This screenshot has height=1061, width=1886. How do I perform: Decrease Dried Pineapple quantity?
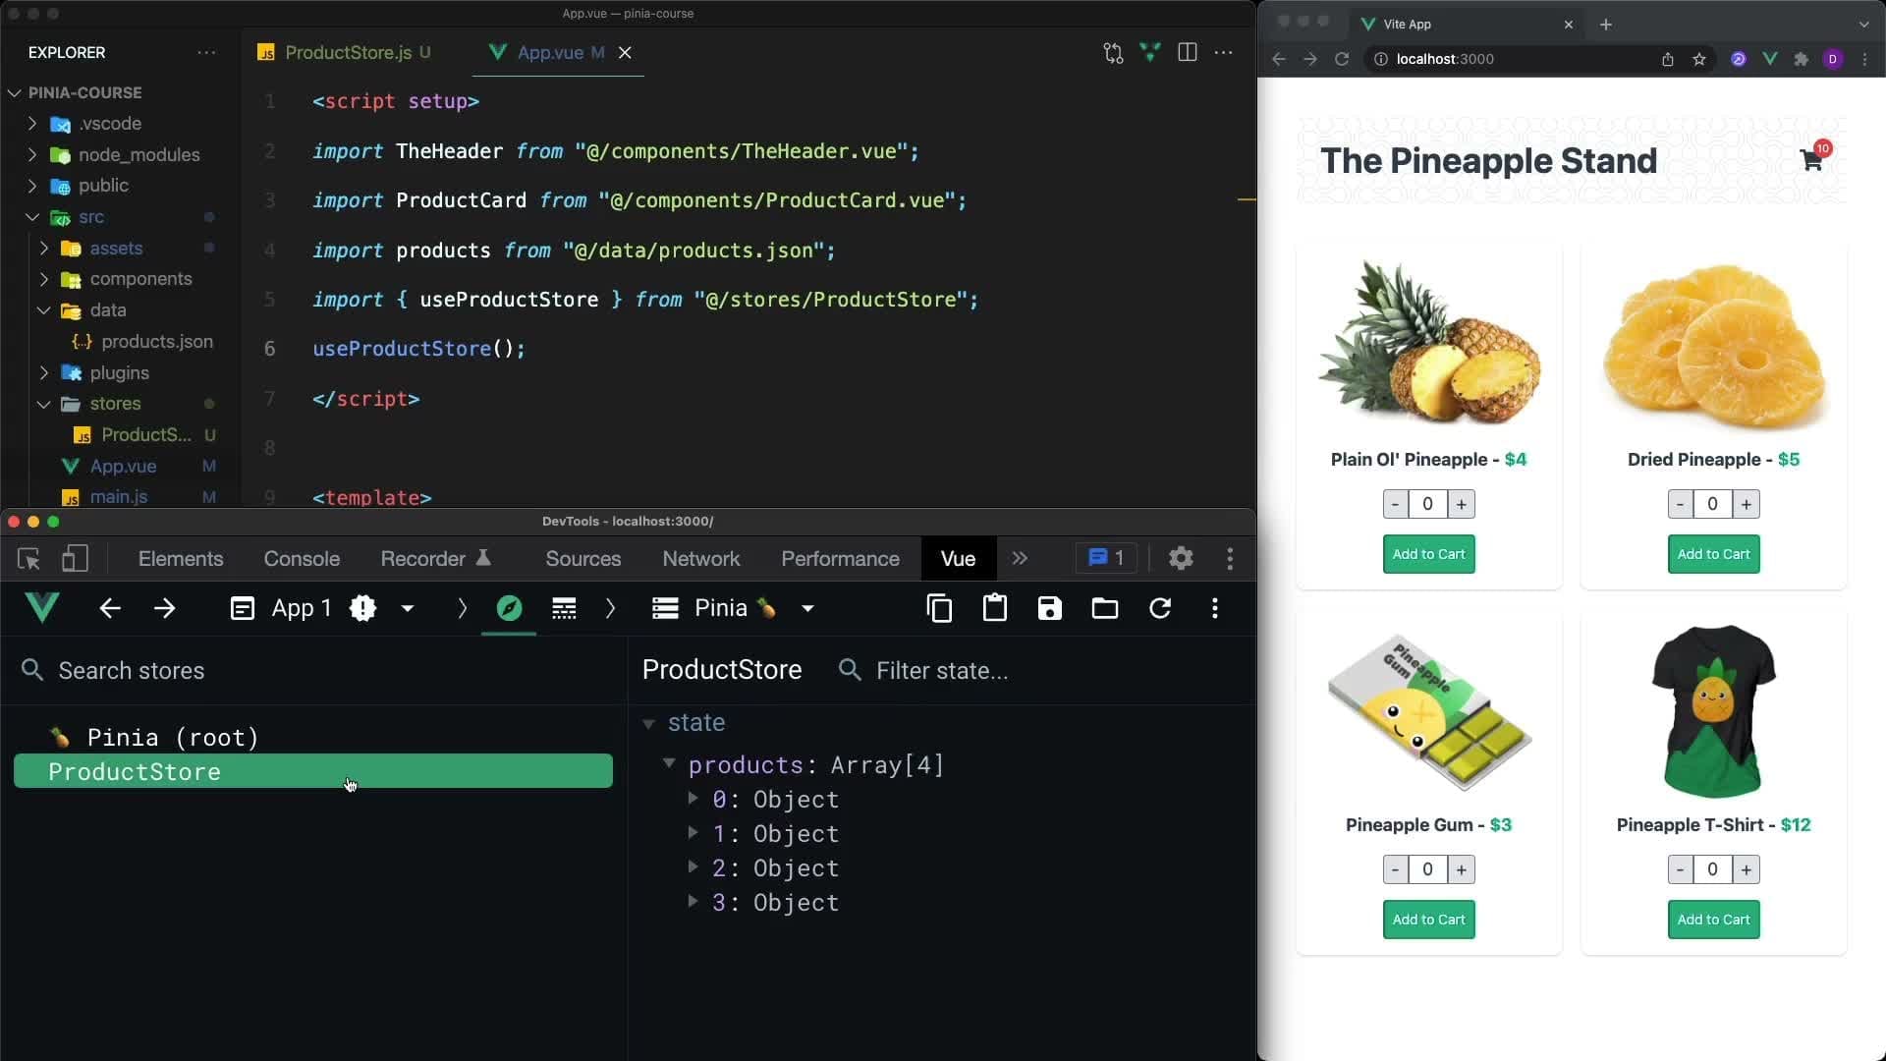1680,504
